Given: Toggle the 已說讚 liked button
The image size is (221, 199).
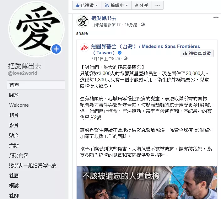Looking at the screenshot, I should click(84, 5).
